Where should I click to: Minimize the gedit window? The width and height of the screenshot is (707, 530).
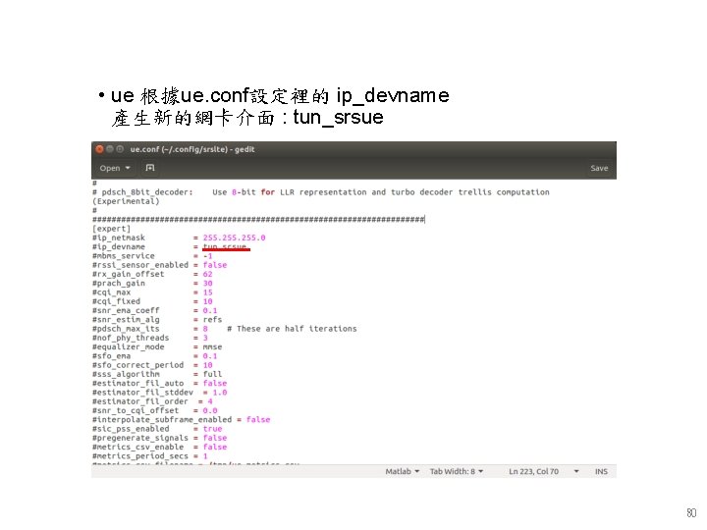(x=110, y=149)
